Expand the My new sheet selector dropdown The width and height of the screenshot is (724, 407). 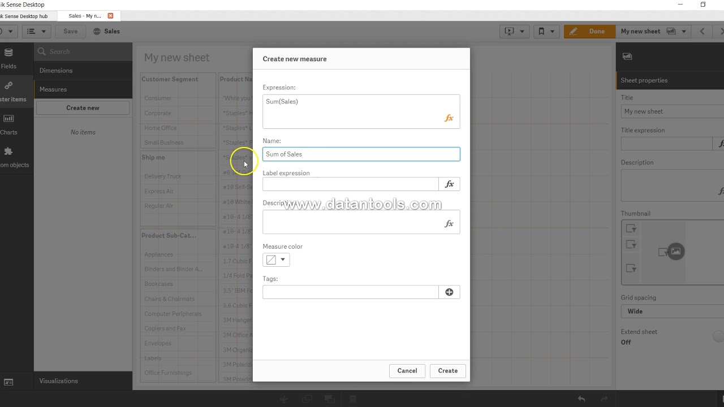tap(683, 31)
